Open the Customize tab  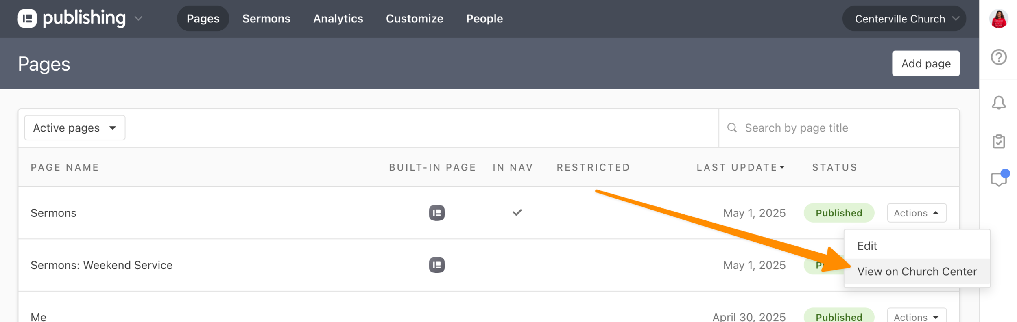tap(415, 19)
